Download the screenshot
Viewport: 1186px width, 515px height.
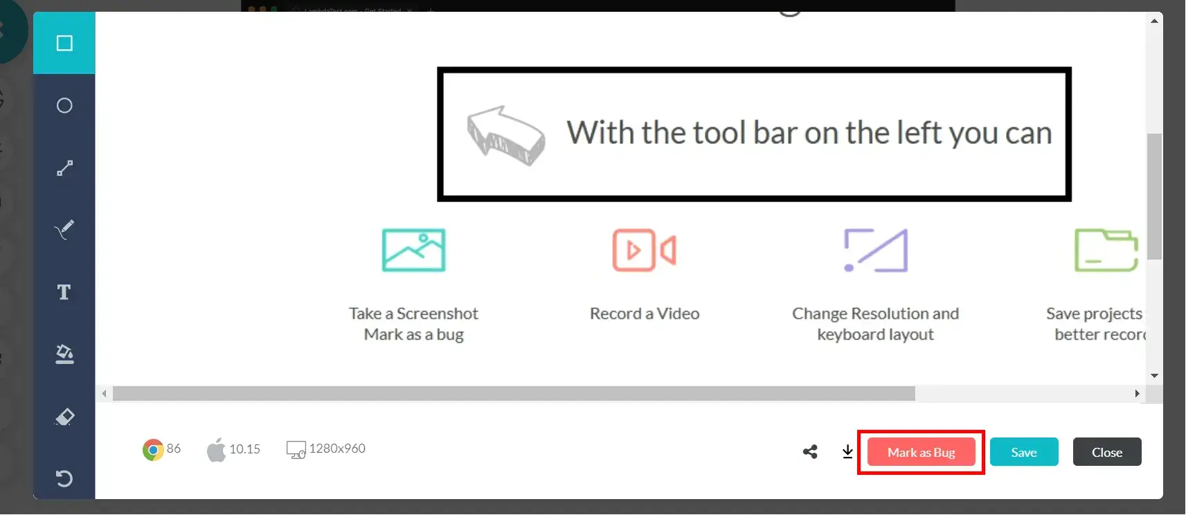click(847, 452)
